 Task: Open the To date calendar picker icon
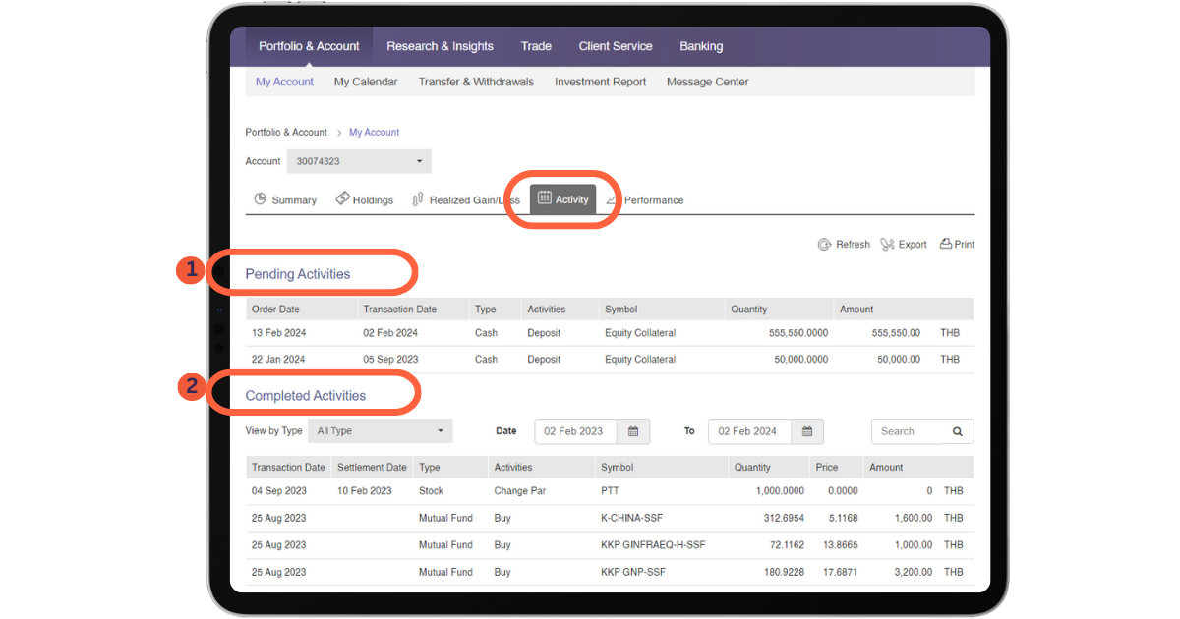click(807, 431)
